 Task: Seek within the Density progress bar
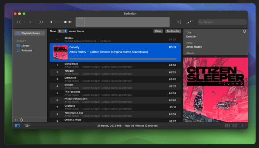pyautogui.click(x=123, y=59)
